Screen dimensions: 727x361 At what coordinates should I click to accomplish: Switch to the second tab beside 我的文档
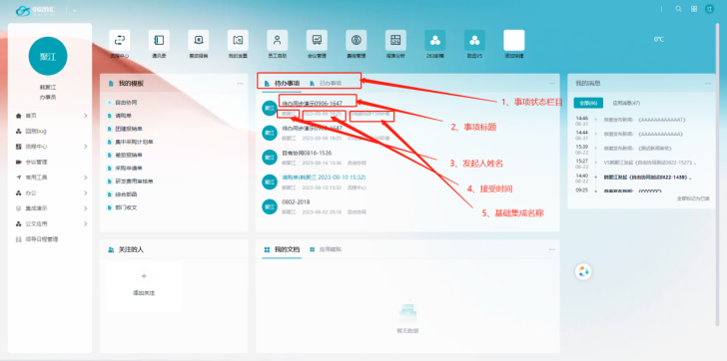[x=326, y=249]
